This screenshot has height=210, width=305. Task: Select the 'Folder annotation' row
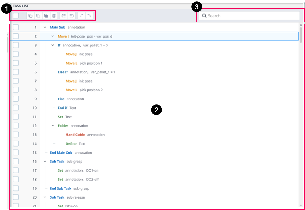coord(154,126)
